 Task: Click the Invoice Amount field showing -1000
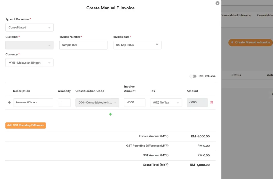(x=135, y=102)
